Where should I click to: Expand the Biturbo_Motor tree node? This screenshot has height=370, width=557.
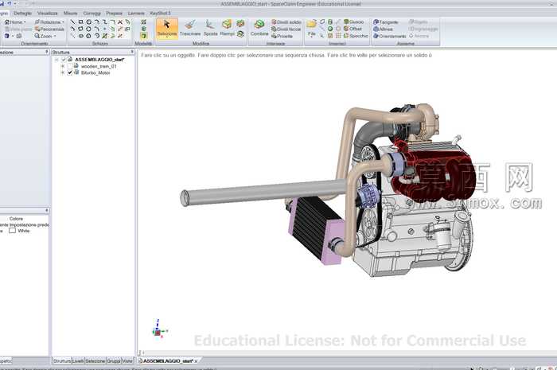(x=63, y=72)
